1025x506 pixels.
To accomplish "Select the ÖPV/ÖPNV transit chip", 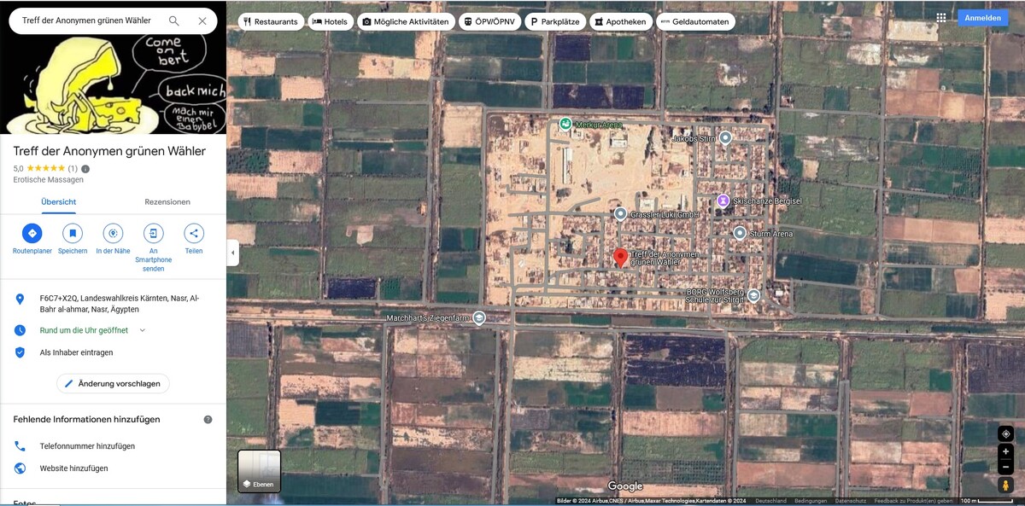I will [x=489, y=21].
